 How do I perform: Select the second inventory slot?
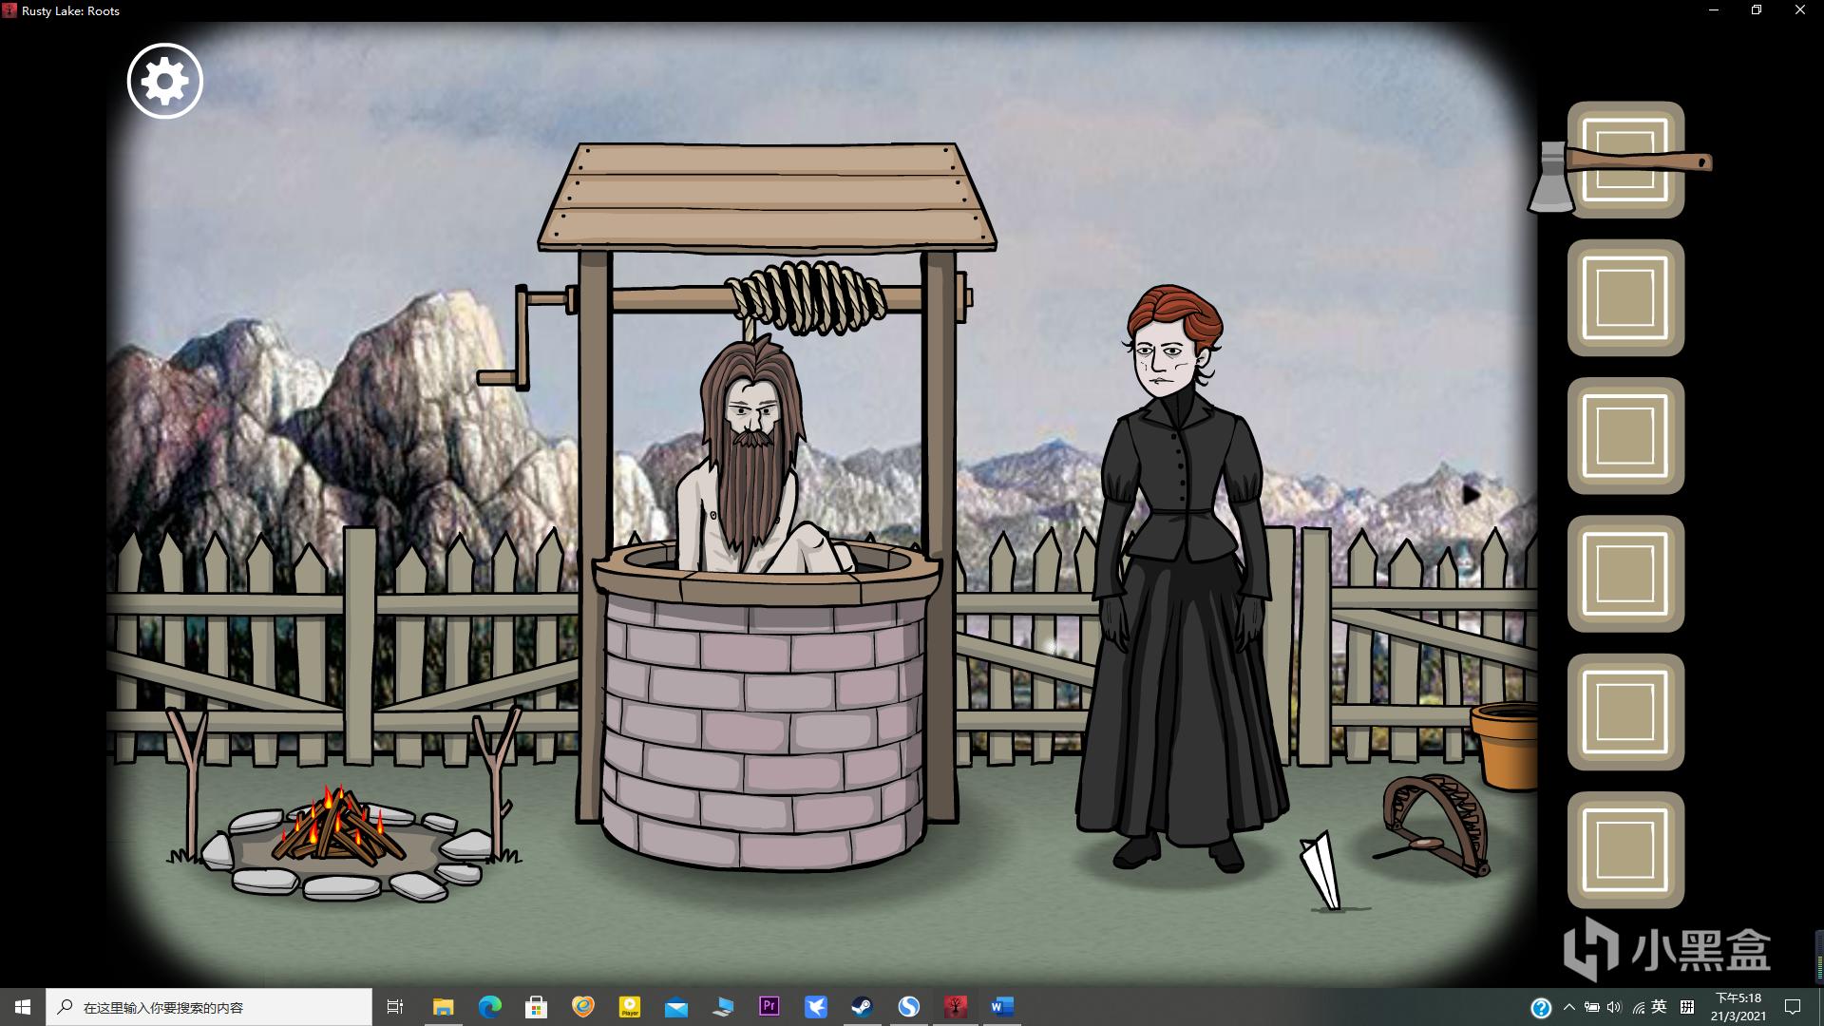1624,298
